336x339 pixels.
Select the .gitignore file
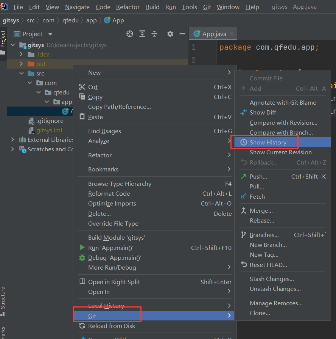pyautogui.click(x=50, y=121)
